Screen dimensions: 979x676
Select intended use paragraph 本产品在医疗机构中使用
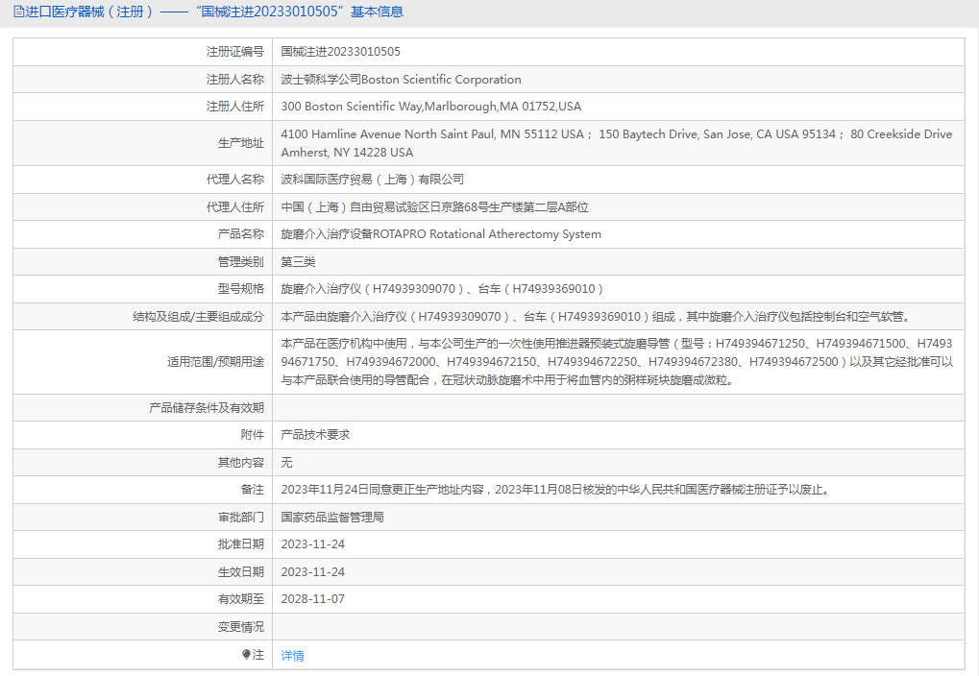point(617,361)
